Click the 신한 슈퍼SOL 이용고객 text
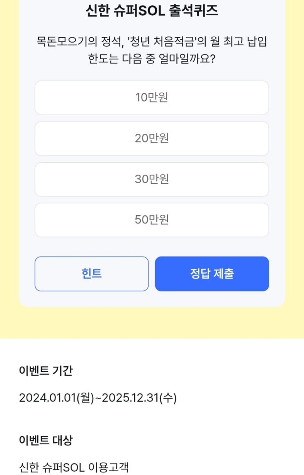 coord(74,468)
